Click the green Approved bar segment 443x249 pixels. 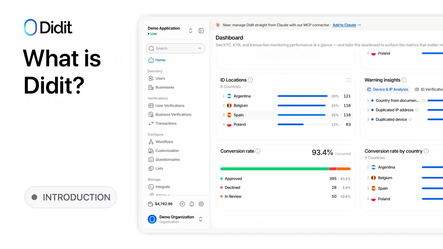274,169
